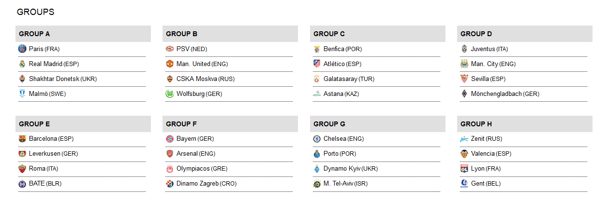The image size is (608, 202).
Task: Click the GROUP H header
Action: click(476, 124)
